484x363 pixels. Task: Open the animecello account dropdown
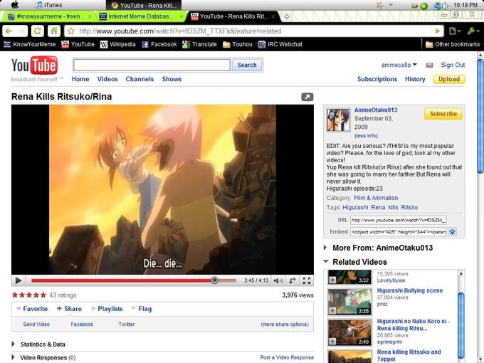pyautogui.click(x=399, y=65)
